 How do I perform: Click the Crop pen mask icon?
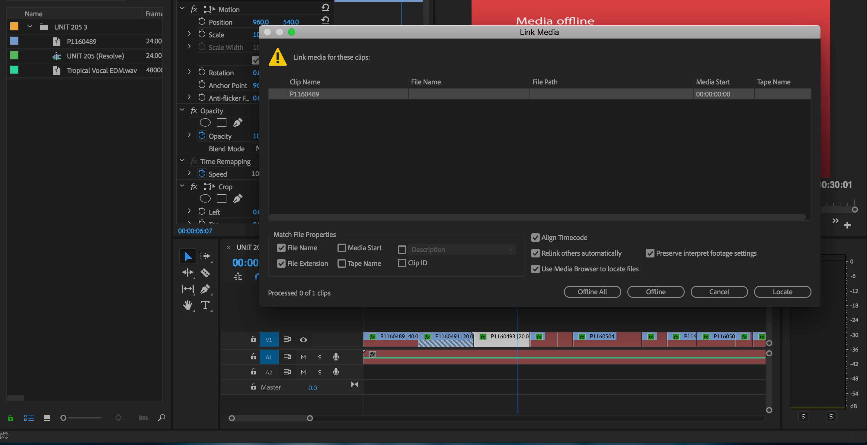click(x=238, y=199)
